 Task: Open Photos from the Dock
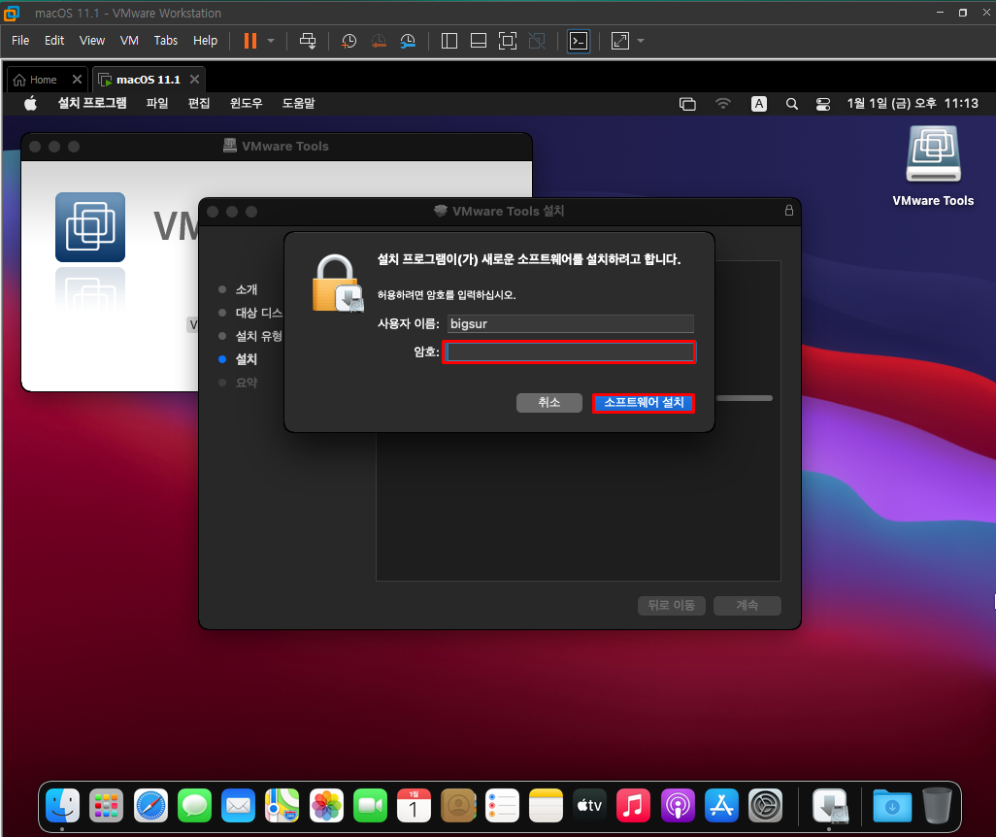[x=326, y=806]
